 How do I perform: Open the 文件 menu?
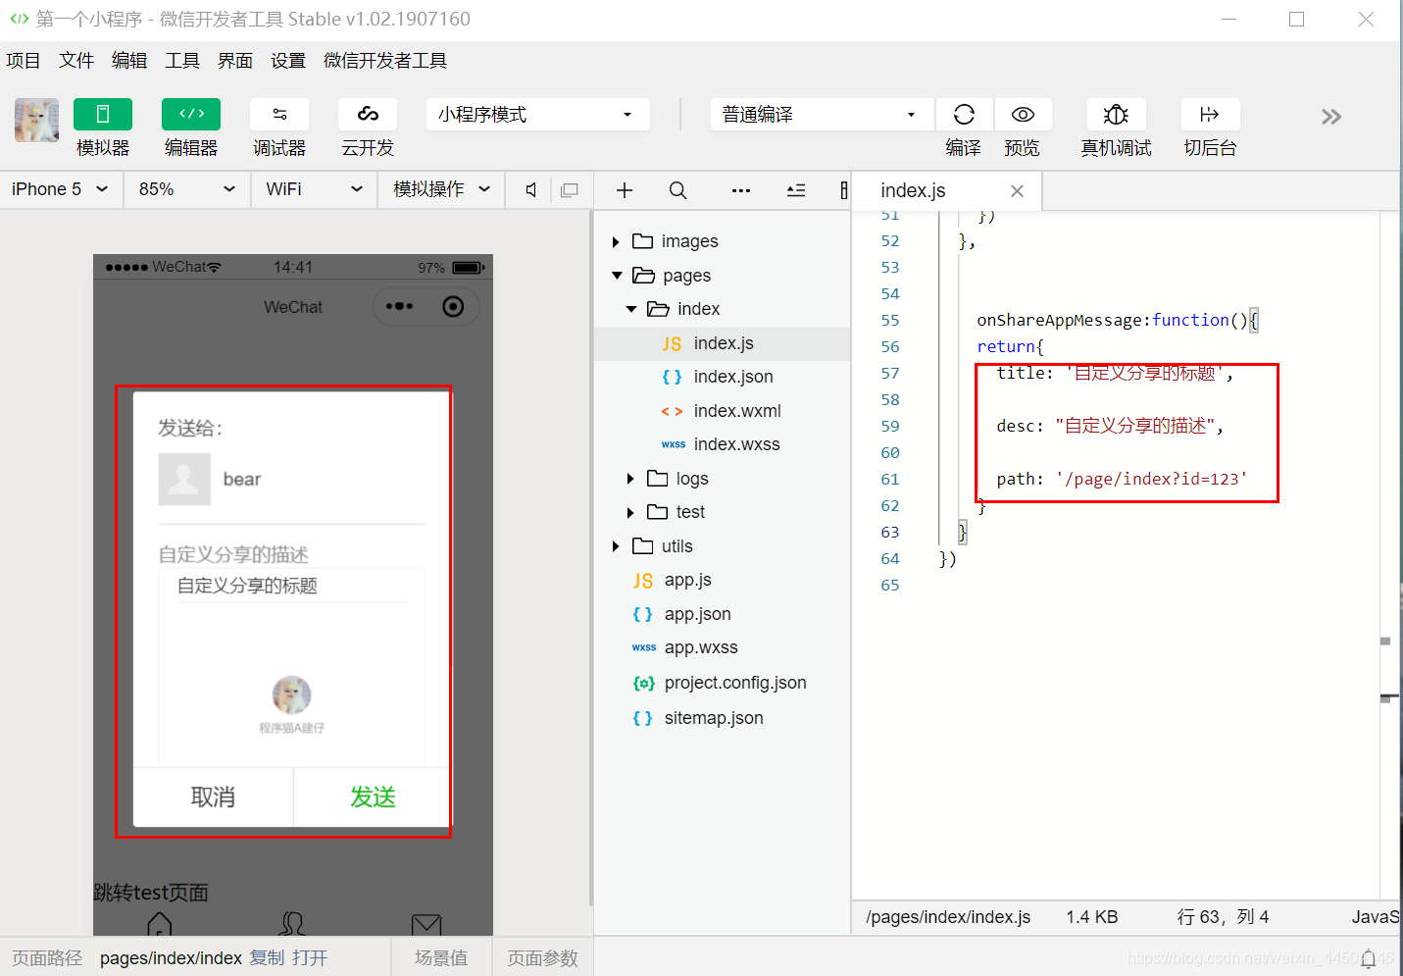[x=76, y=61]
